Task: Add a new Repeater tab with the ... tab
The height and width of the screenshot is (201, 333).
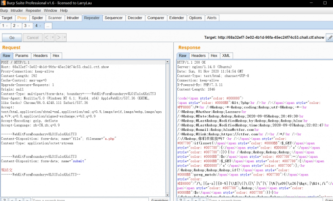Action: coord(48,25)
